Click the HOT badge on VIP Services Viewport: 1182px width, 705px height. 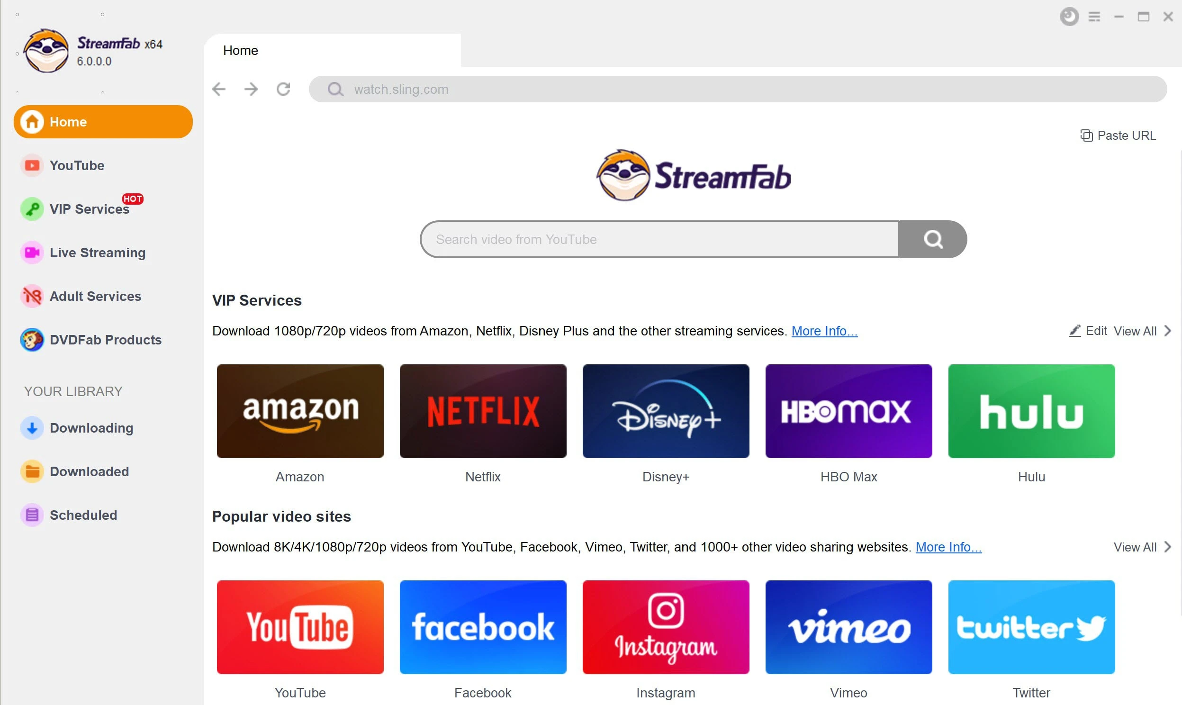click(x=133, y=199)
